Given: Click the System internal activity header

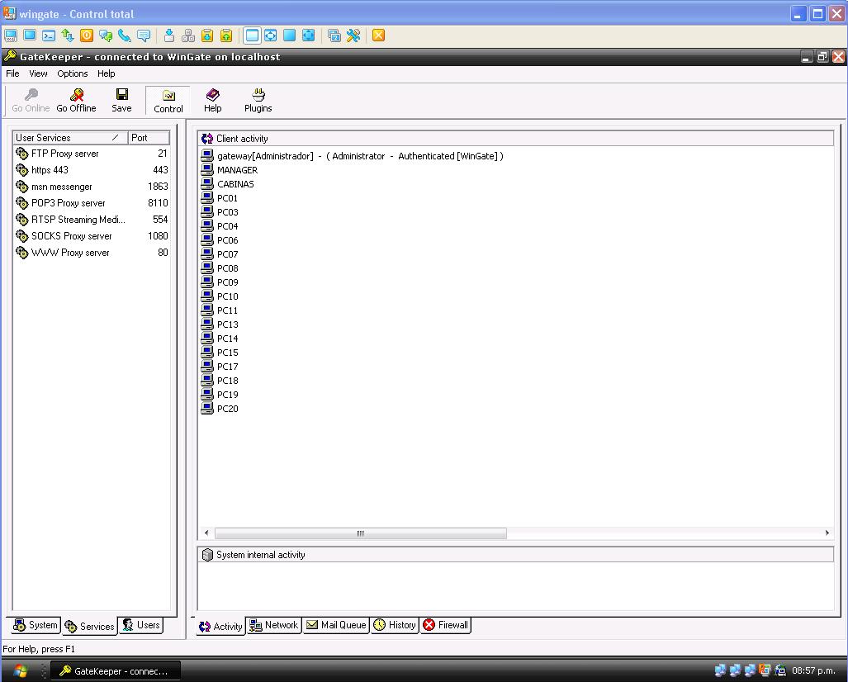Looking at the screenshot, I should pyautogui.click(x=515, y=555).
